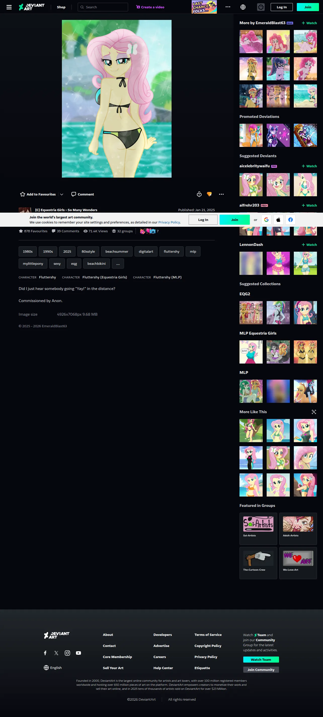Watch LennonDash
This screenshot has width=323, height=717.
(x=309, y=245)
